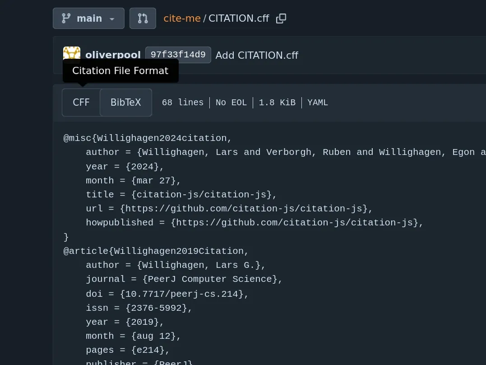The width and height of the screenshot is (486, 365).
Task: Open the main branch dropdown
Action: click(x=88, y=18)
